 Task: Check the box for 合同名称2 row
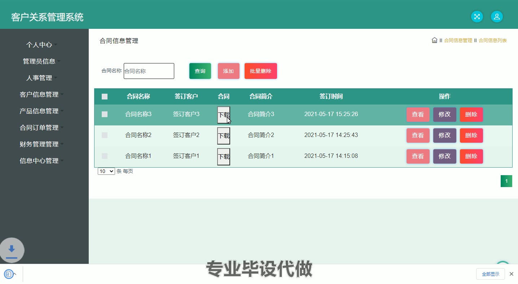coord(105,135)
